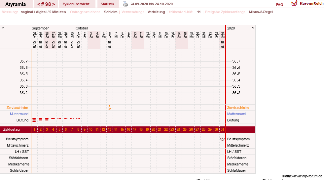
Task: Click the left Medikamente row label
Action: click(x=19, y=164)
